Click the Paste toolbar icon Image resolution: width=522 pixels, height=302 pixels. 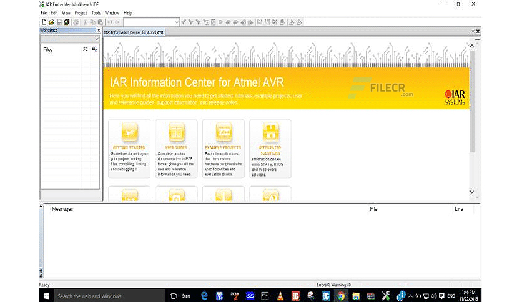pos(100,22)
